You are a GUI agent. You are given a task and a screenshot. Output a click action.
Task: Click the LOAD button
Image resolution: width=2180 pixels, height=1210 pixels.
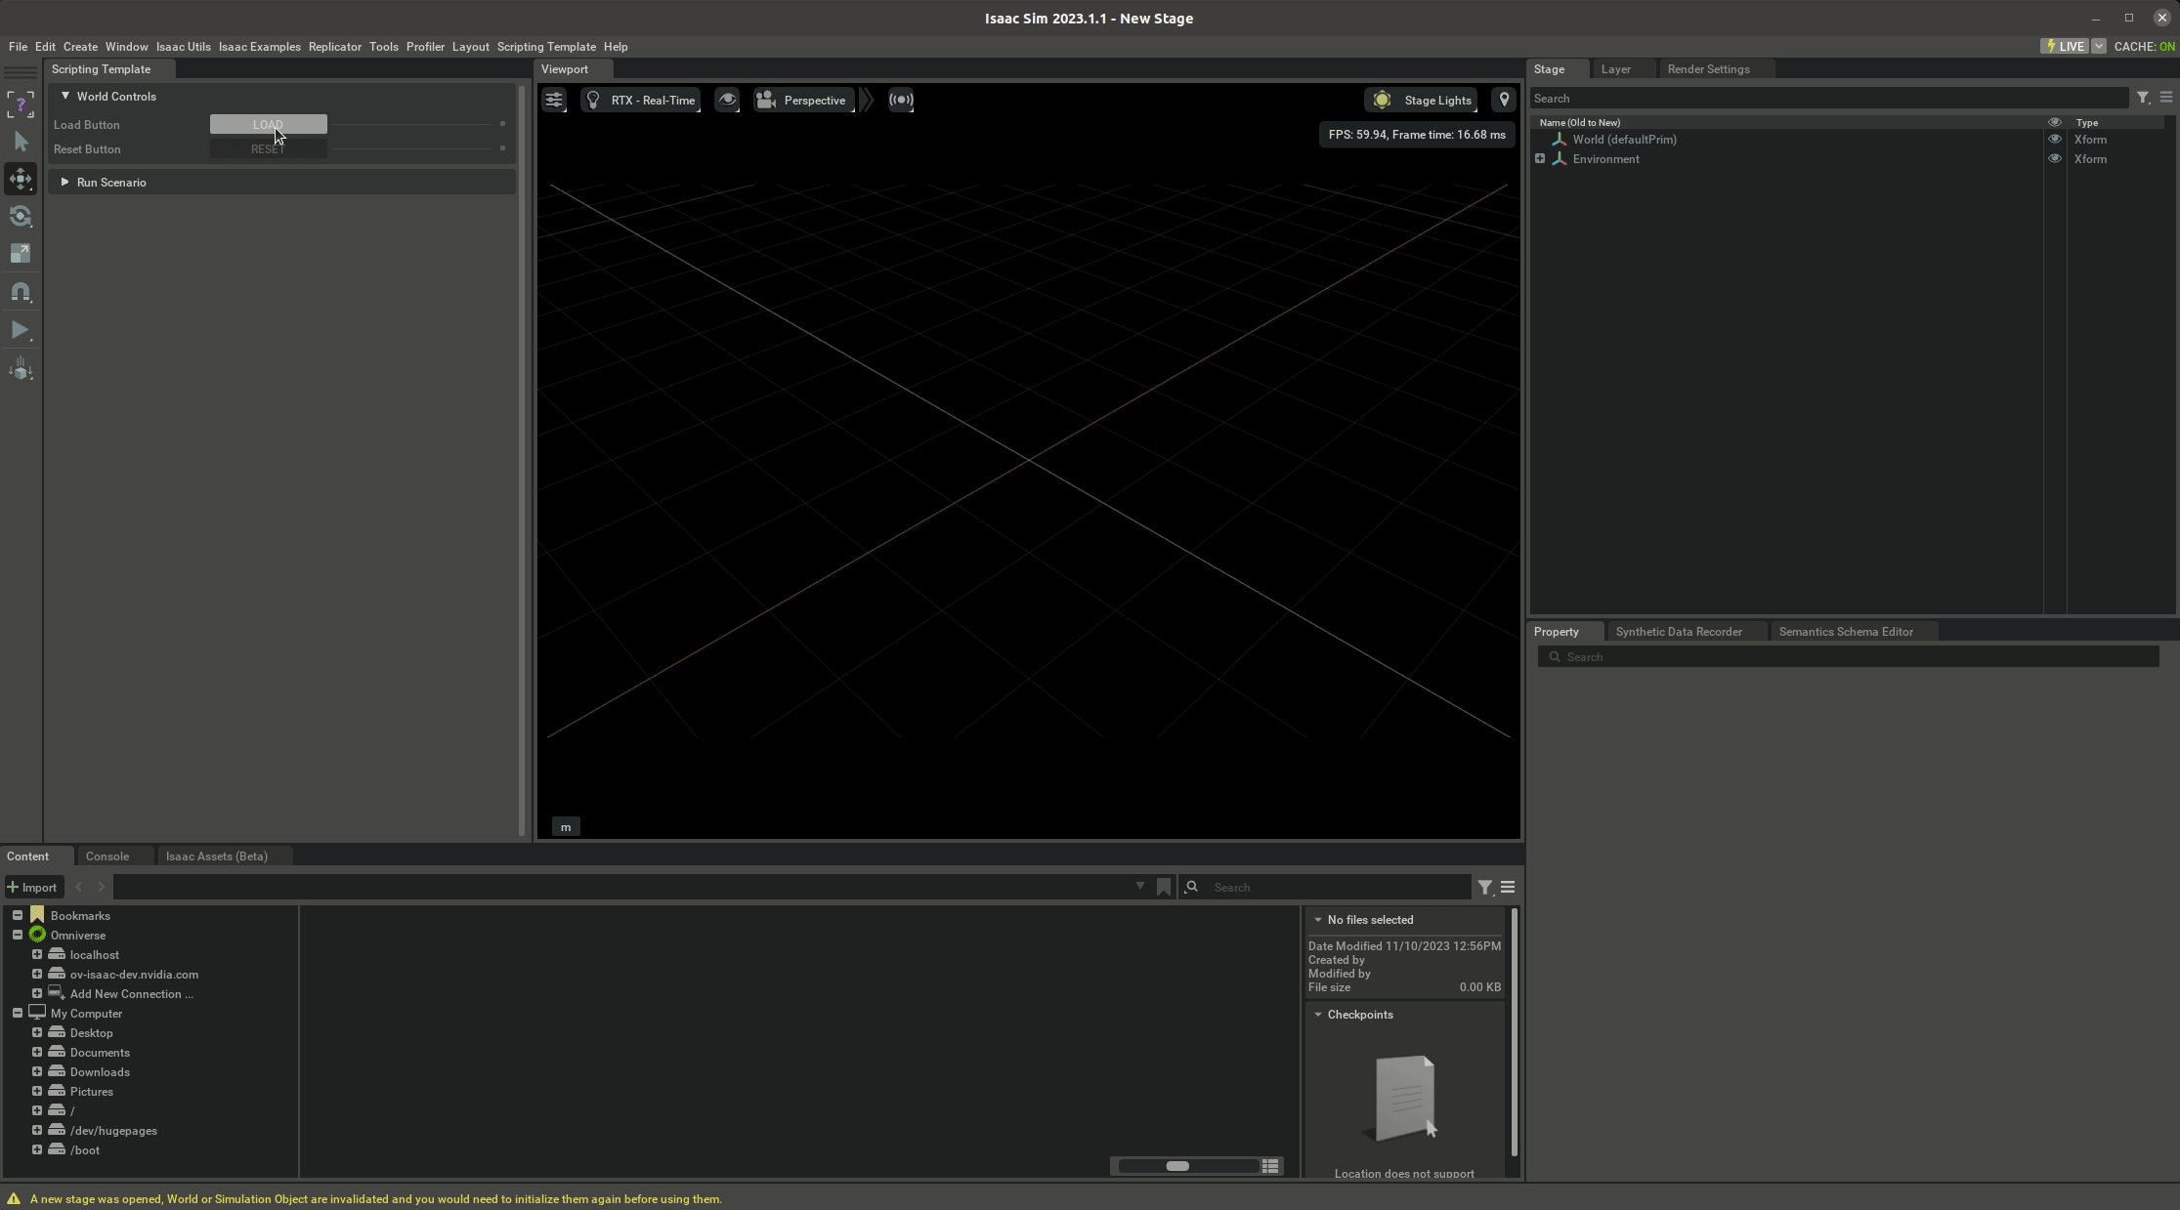(268, 124)
